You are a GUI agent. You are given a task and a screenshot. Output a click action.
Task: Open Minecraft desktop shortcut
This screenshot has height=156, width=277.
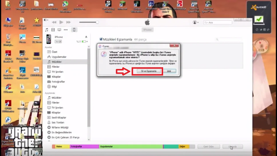pyautogui.click(x=122, y=5)
